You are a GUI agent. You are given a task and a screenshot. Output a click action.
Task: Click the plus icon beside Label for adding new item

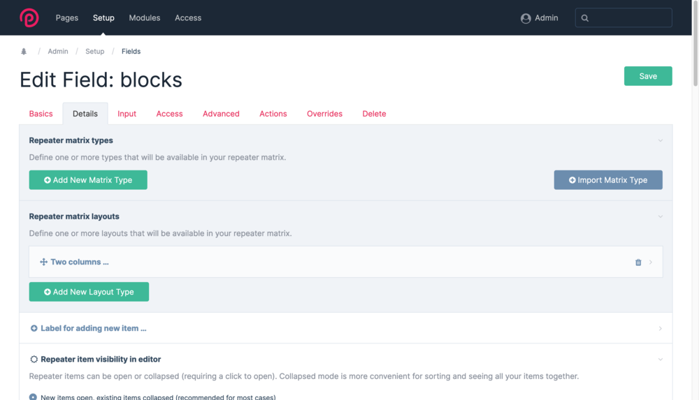34,328
